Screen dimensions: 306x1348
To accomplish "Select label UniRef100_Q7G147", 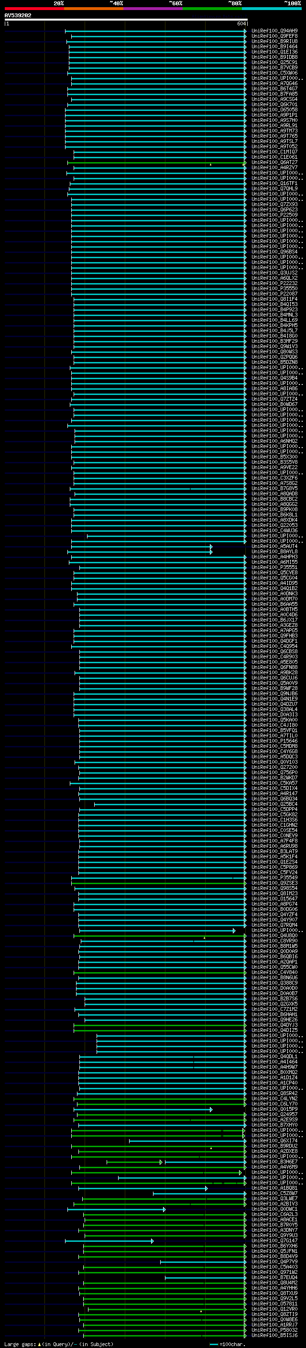I will point(274,1241).
